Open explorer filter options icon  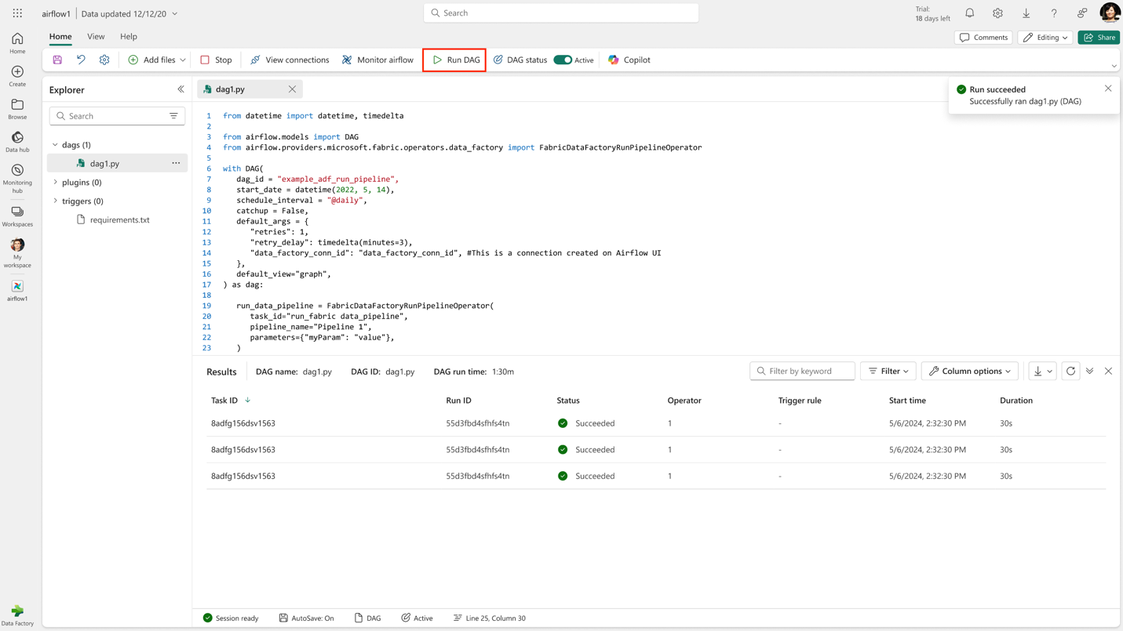[173, 116]
